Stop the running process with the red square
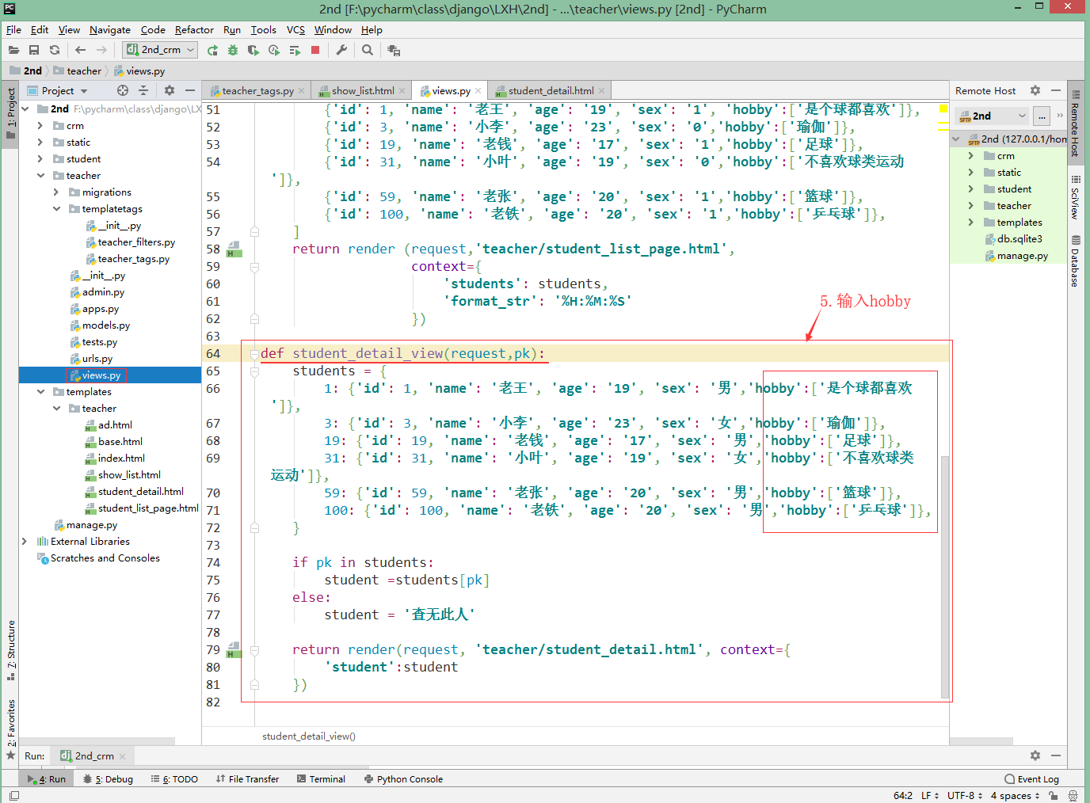 click(315, 50)
